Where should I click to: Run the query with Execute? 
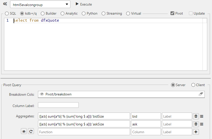(x=84, y=4)
